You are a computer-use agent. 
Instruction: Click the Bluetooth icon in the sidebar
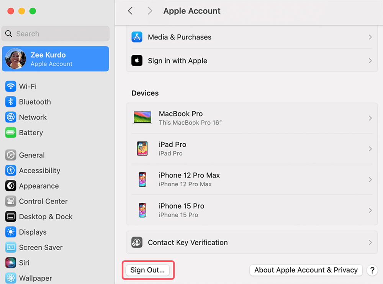click(10, 102)
